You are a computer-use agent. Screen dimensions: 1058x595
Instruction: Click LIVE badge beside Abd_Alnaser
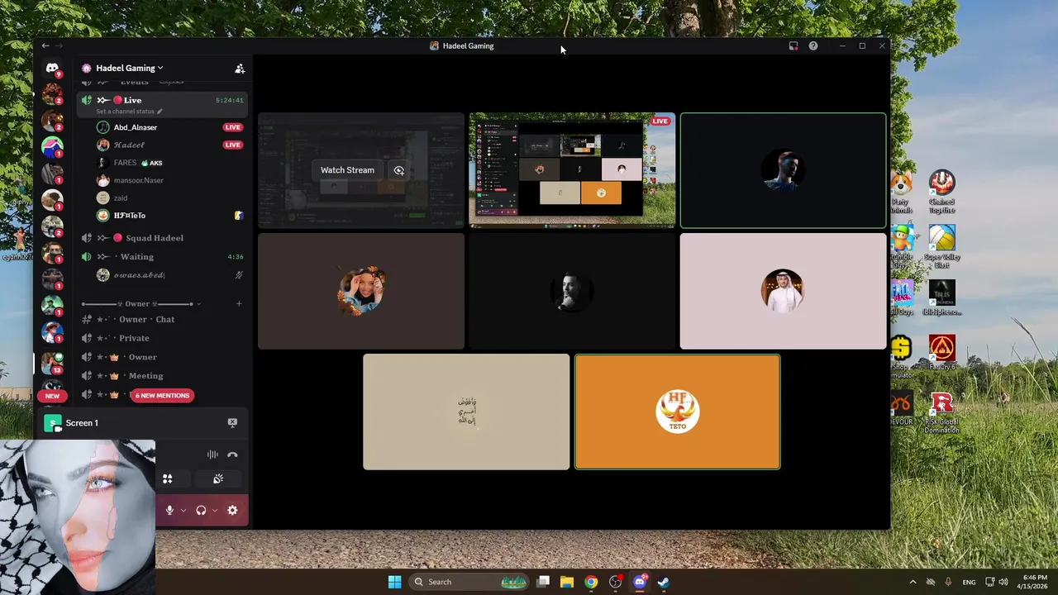233,127
